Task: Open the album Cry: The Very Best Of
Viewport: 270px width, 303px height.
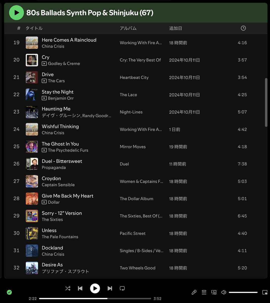Action: [140, 60]
